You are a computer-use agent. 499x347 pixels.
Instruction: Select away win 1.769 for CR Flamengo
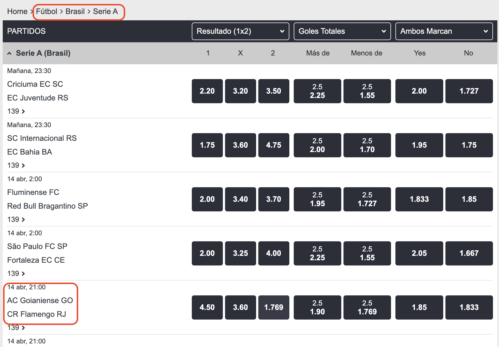(274, 307)
